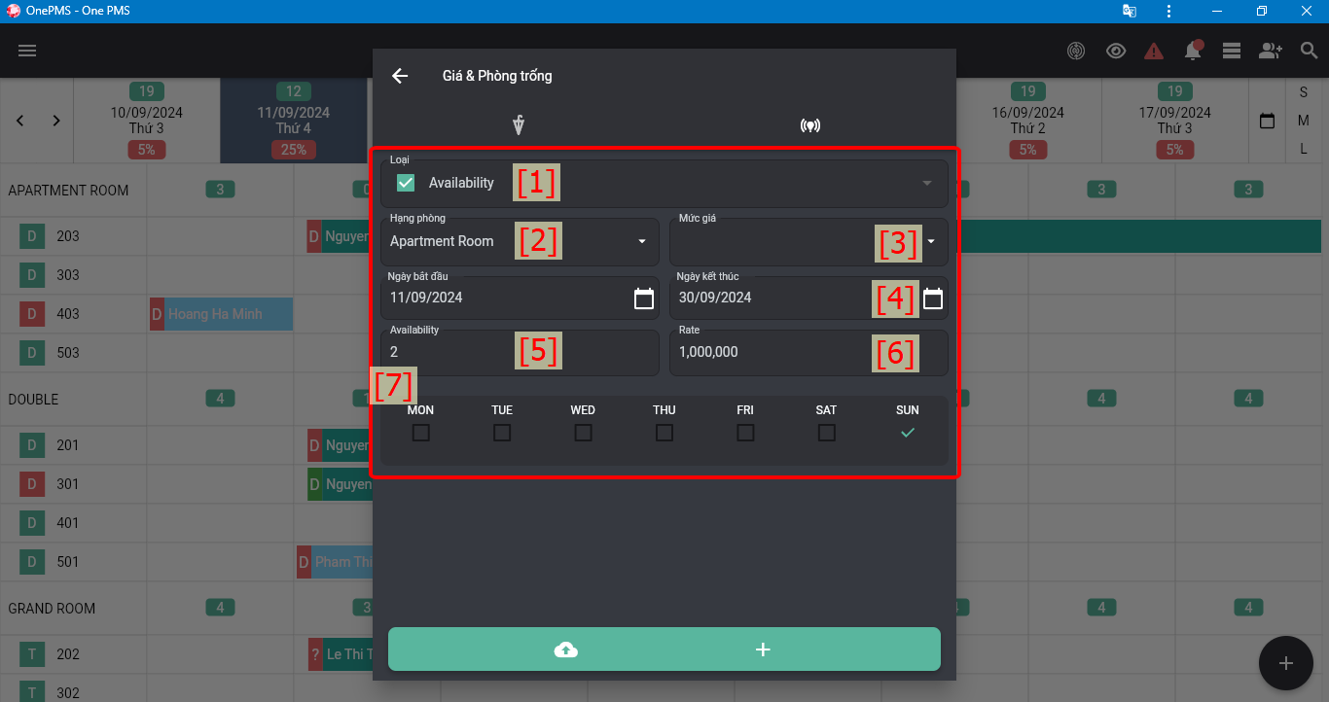Open the hamburger main menu
Image resolution: width=1329 pixels, height=702 pixels.
[x=27, y=51]
